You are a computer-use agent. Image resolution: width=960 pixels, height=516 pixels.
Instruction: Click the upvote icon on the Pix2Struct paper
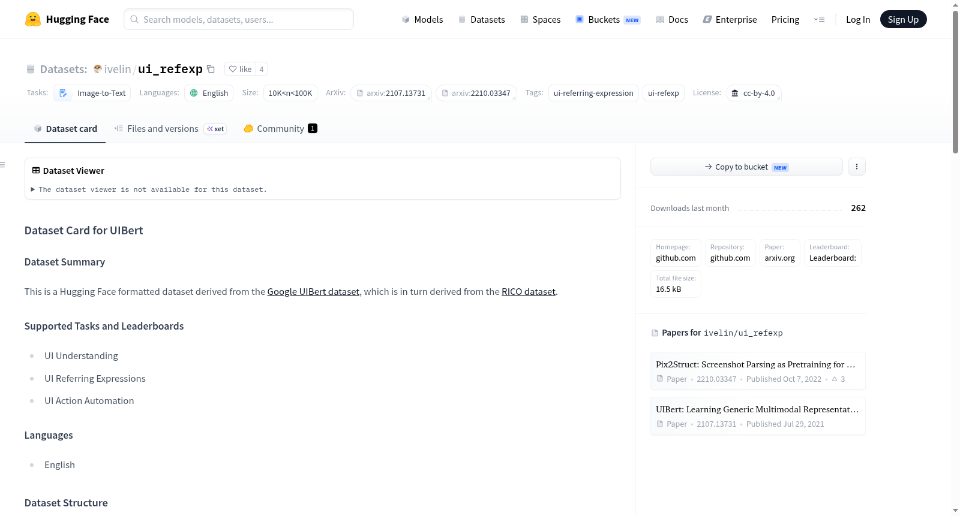tap(835, 379)
